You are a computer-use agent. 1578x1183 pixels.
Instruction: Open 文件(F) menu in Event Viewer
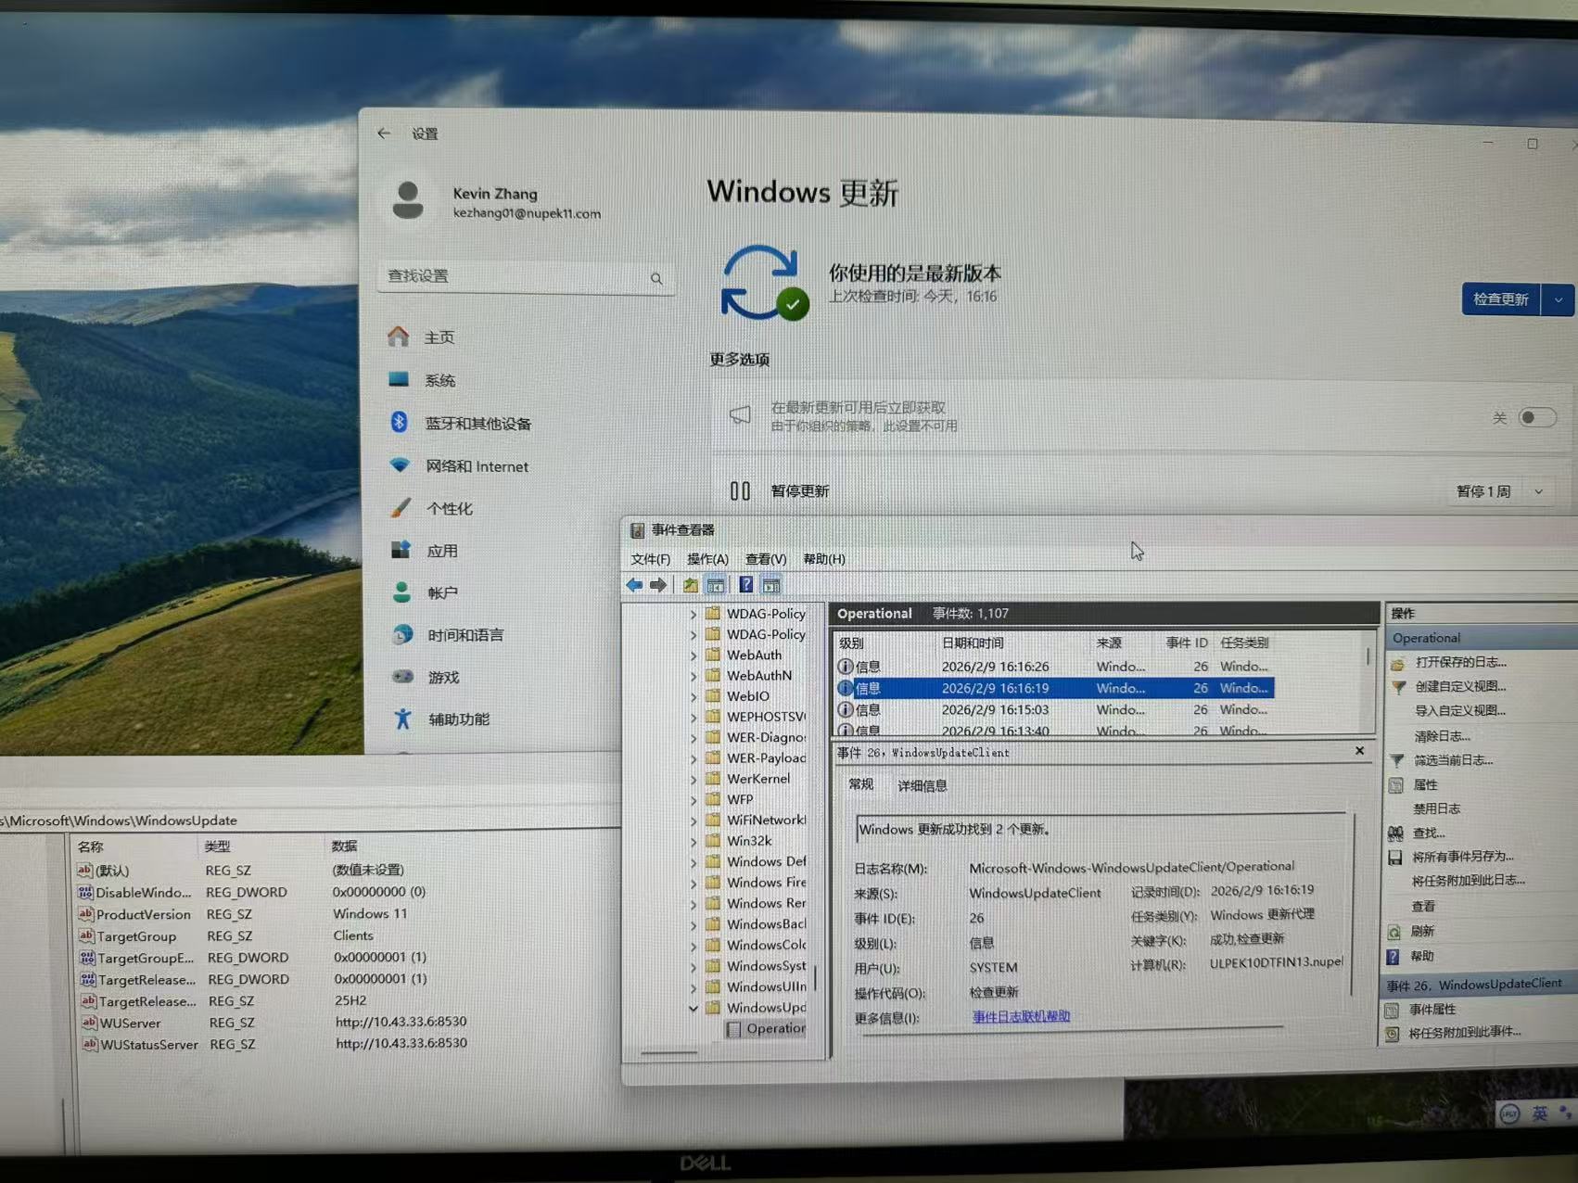point(650,559)
